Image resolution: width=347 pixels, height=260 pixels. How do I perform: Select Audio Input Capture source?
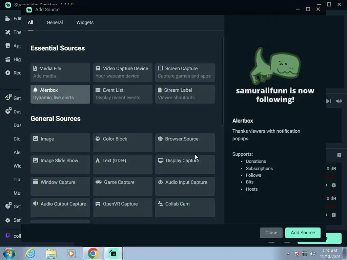click(185, 186)
